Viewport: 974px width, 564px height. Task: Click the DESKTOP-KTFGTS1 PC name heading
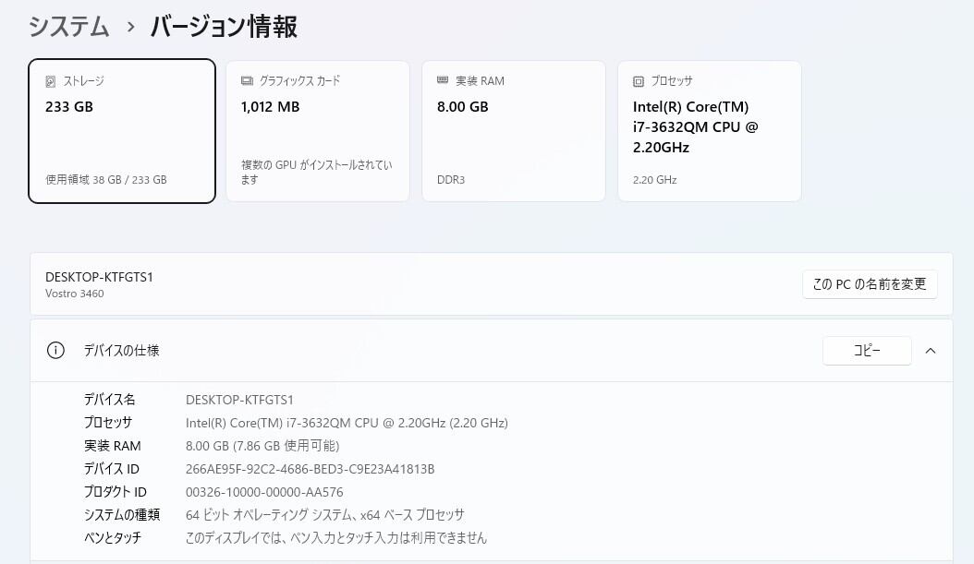pos(99,277)
